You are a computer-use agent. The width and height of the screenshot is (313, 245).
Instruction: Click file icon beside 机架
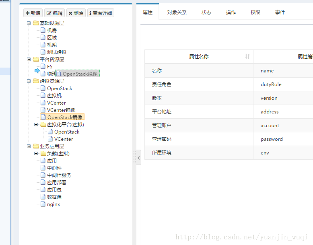coord(43,45)
